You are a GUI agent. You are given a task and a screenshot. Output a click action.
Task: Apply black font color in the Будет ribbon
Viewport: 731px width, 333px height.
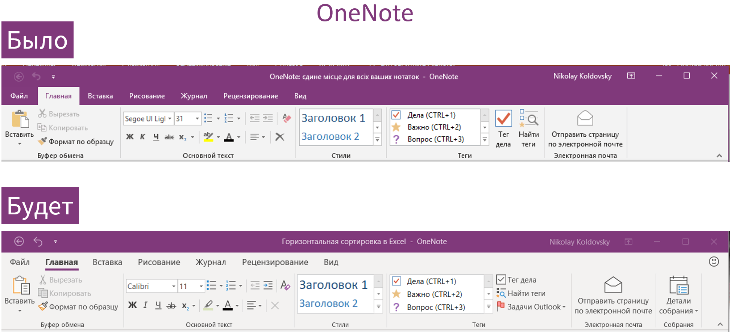pos(228,306)
